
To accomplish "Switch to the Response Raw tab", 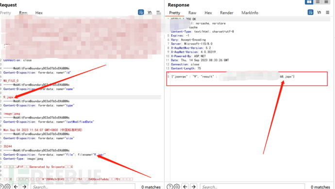I will coord(192,13).
